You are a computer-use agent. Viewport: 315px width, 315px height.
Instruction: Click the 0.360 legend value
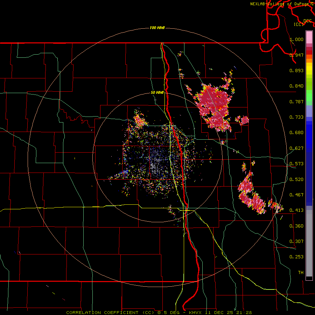[296, 226]
